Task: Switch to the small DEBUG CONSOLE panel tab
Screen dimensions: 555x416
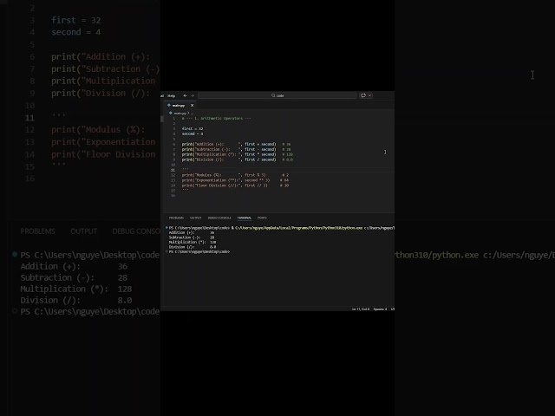Action: [x=219, y=218]
